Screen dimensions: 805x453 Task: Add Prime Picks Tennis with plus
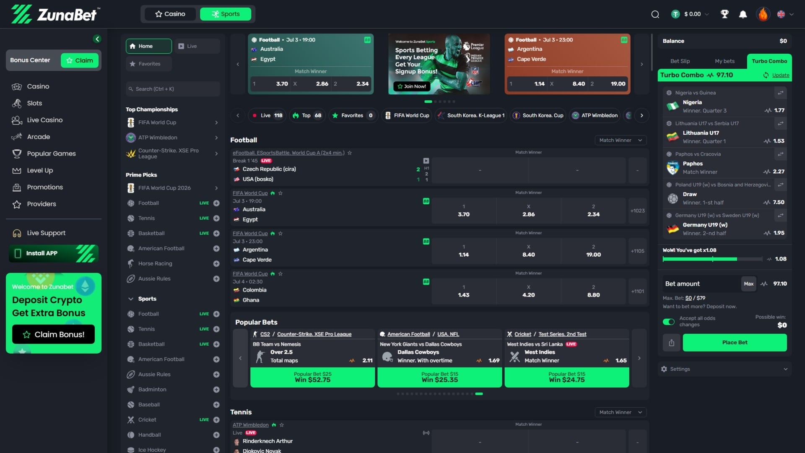pos(216,218)
